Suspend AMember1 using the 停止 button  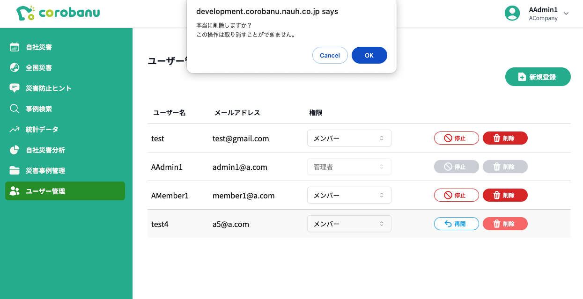[457, 195]
